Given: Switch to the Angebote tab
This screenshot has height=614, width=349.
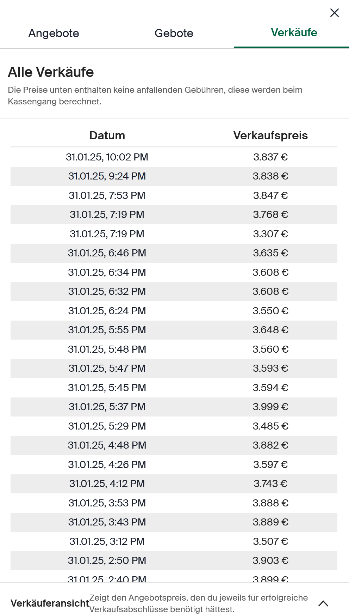Looking at the screenshot, I should (x=54, y=34).
